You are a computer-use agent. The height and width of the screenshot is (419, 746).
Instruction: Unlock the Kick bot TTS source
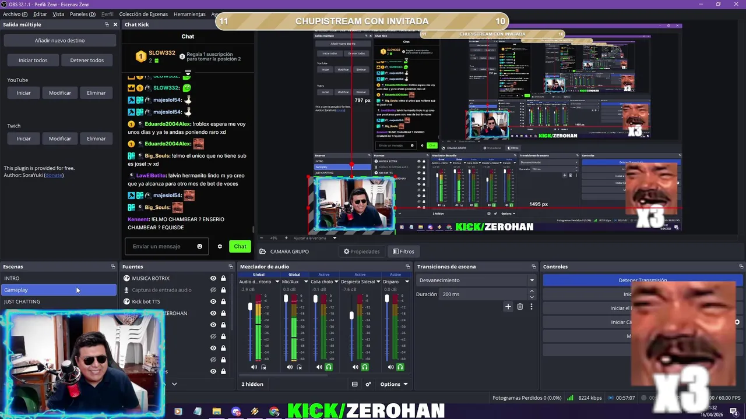(x=223, y=301)
